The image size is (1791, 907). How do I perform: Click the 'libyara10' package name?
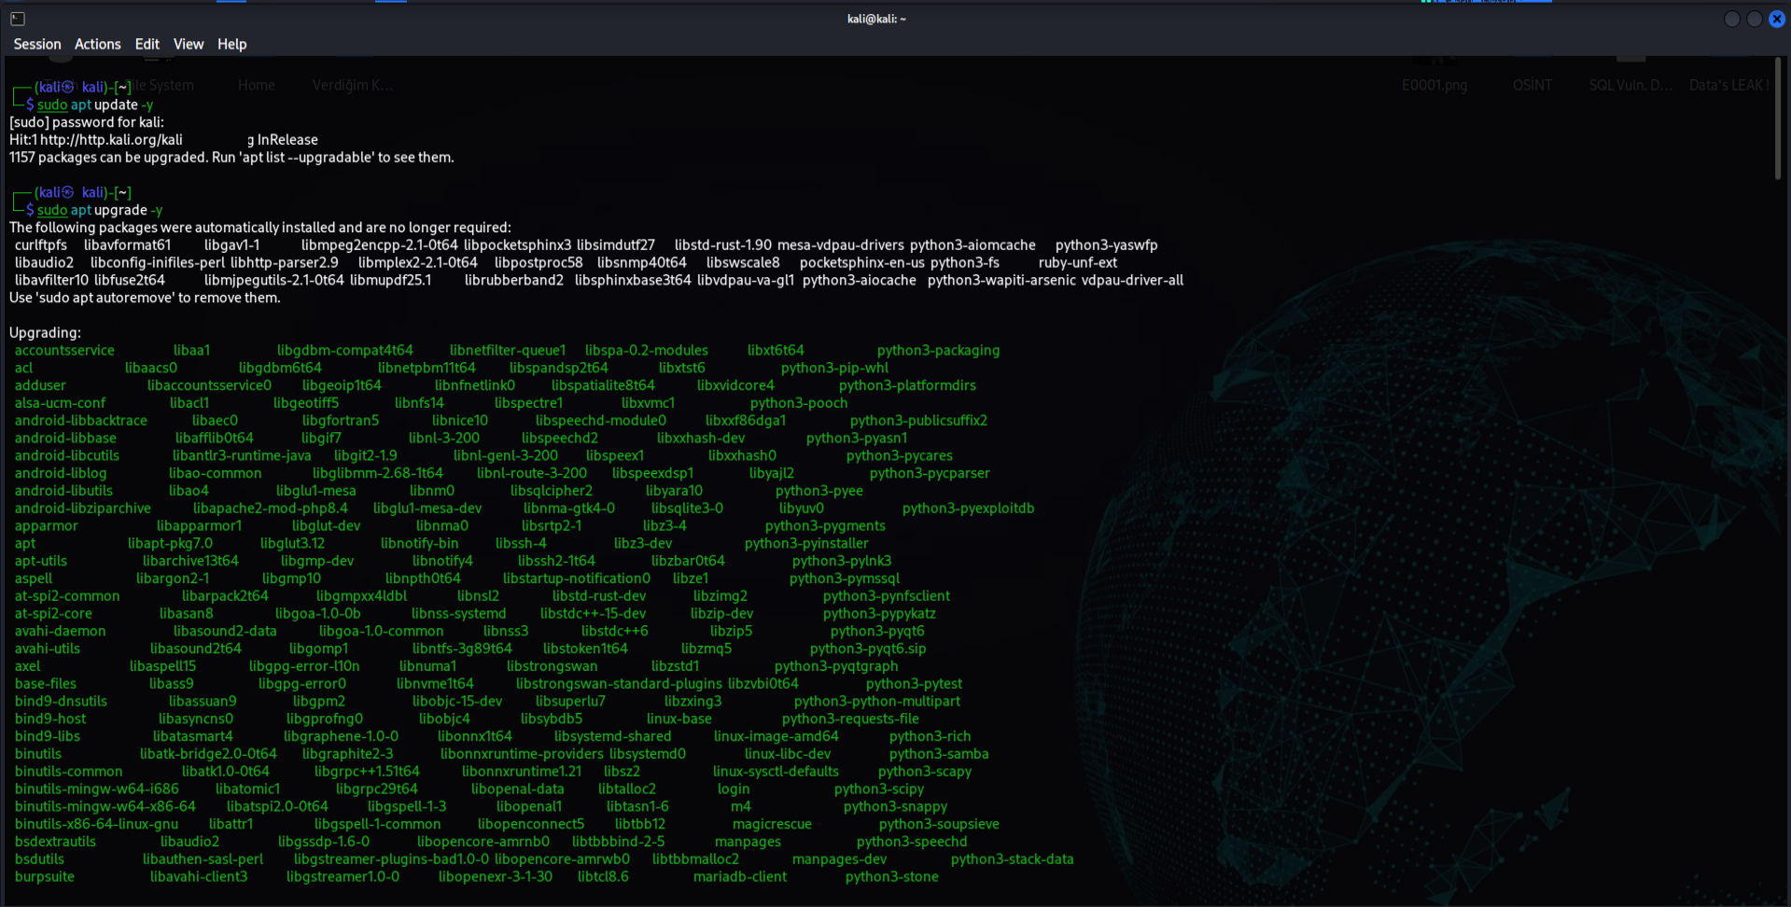[x=674, y=491]
